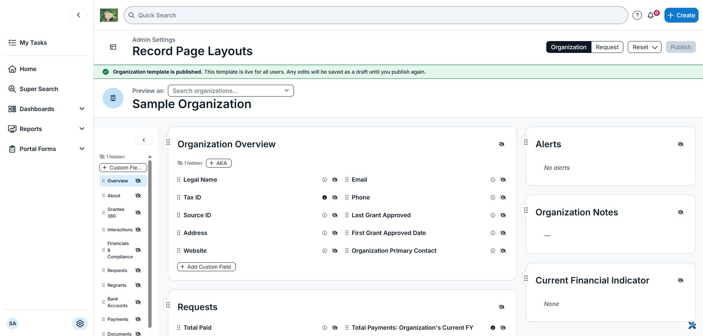
Task: Open the Search organizations preview dropdown
Action: [x=231, y=91]
